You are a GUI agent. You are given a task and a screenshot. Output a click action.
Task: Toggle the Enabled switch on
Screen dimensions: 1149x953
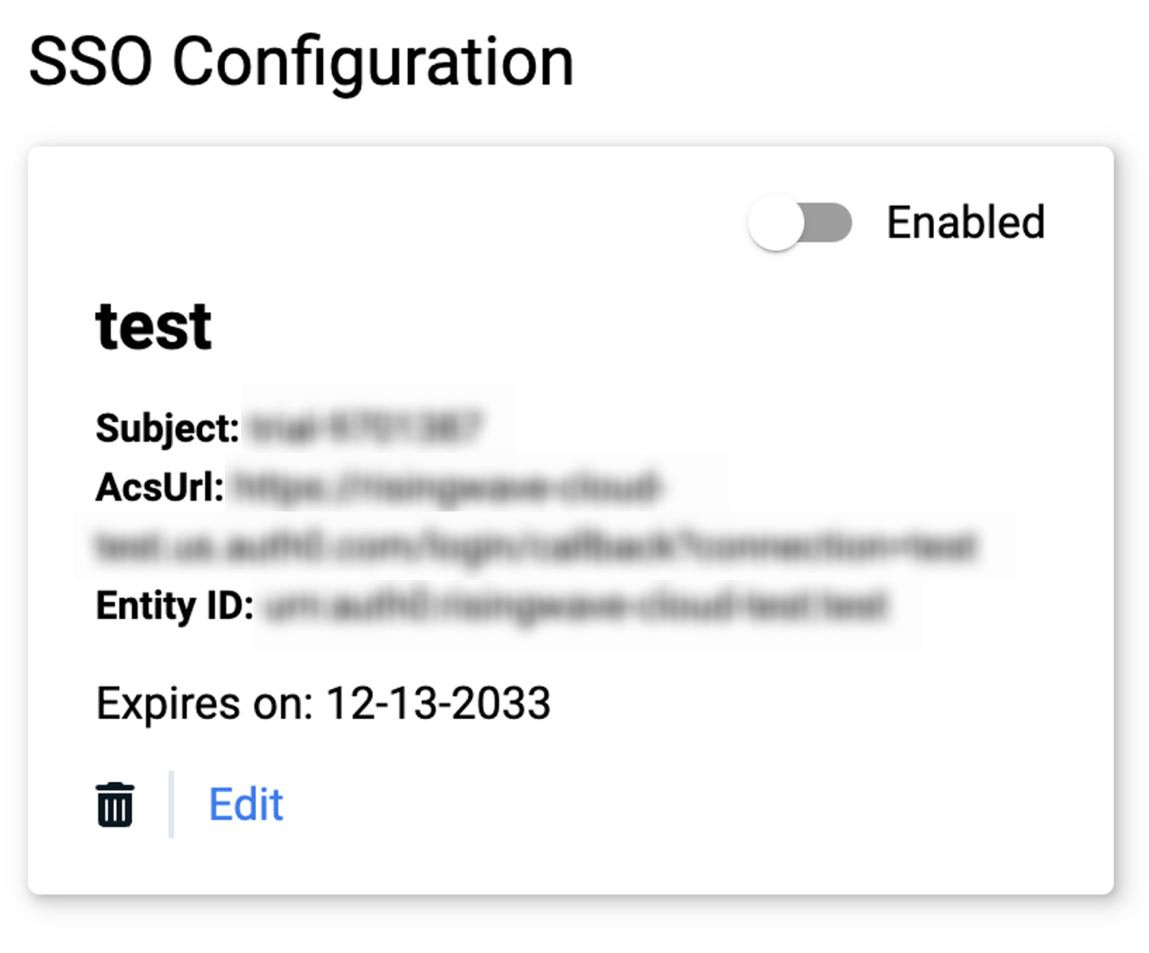(x=800, y=222)
